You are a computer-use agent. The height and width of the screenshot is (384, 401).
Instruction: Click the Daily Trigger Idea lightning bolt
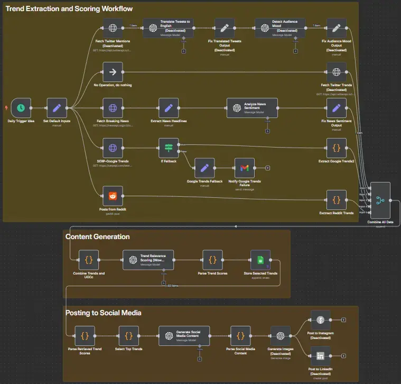6,108
